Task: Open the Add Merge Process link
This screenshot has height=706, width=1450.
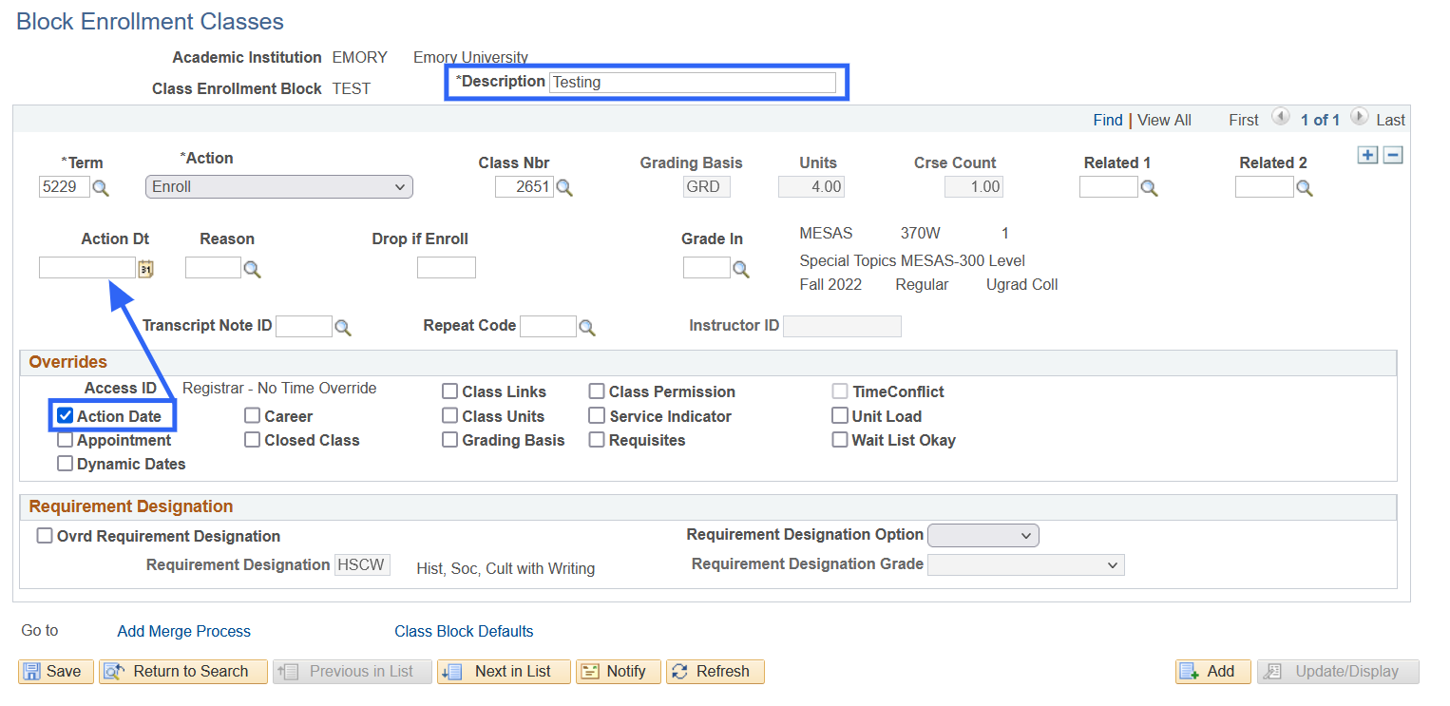Action: 183,631
